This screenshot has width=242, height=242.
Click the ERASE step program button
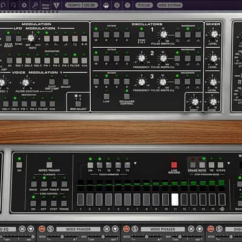193,165
